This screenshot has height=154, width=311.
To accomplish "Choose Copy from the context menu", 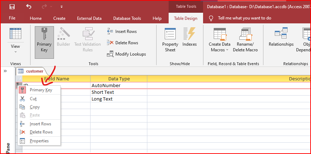I will [39, 107].
